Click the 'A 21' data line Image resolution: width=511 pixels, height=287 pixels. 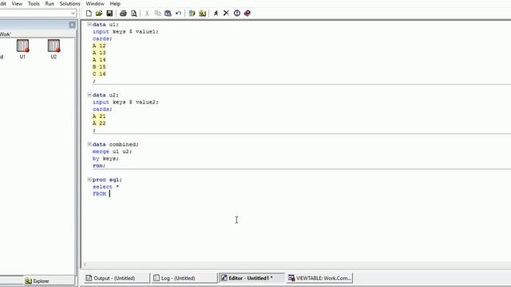click(99, 116)
